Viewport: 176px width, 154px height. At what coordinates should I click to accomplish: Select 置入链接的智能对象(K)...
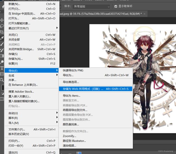click(32, 101)
